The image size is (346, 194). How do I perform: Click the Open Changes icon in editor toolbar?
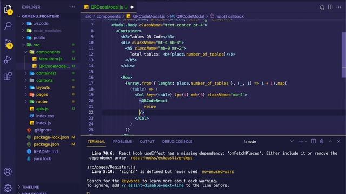(322, 7)
